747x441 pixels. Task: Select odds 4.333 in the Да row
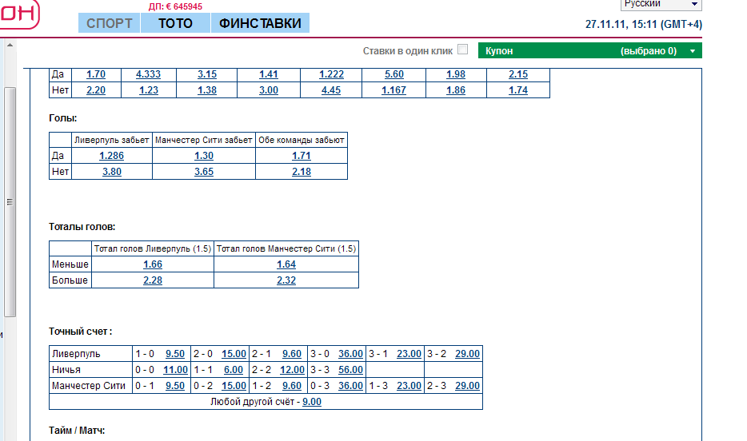click(148, 74)
